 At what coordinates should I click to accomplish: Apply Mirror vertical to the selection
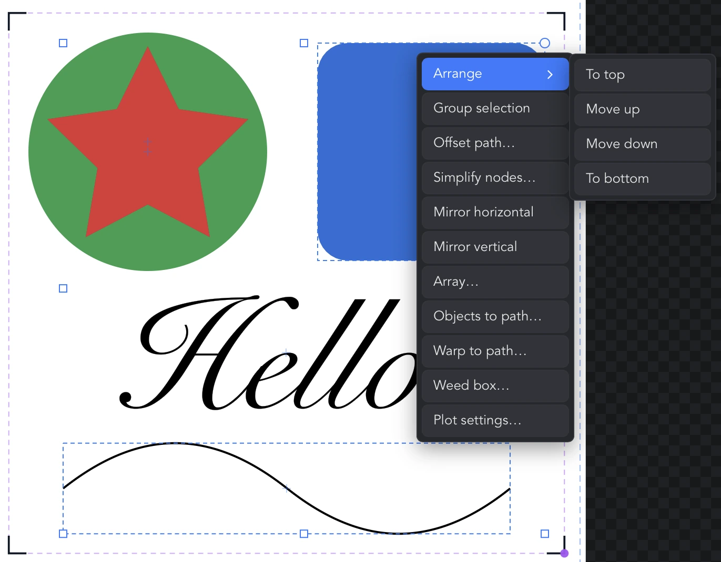495,247
